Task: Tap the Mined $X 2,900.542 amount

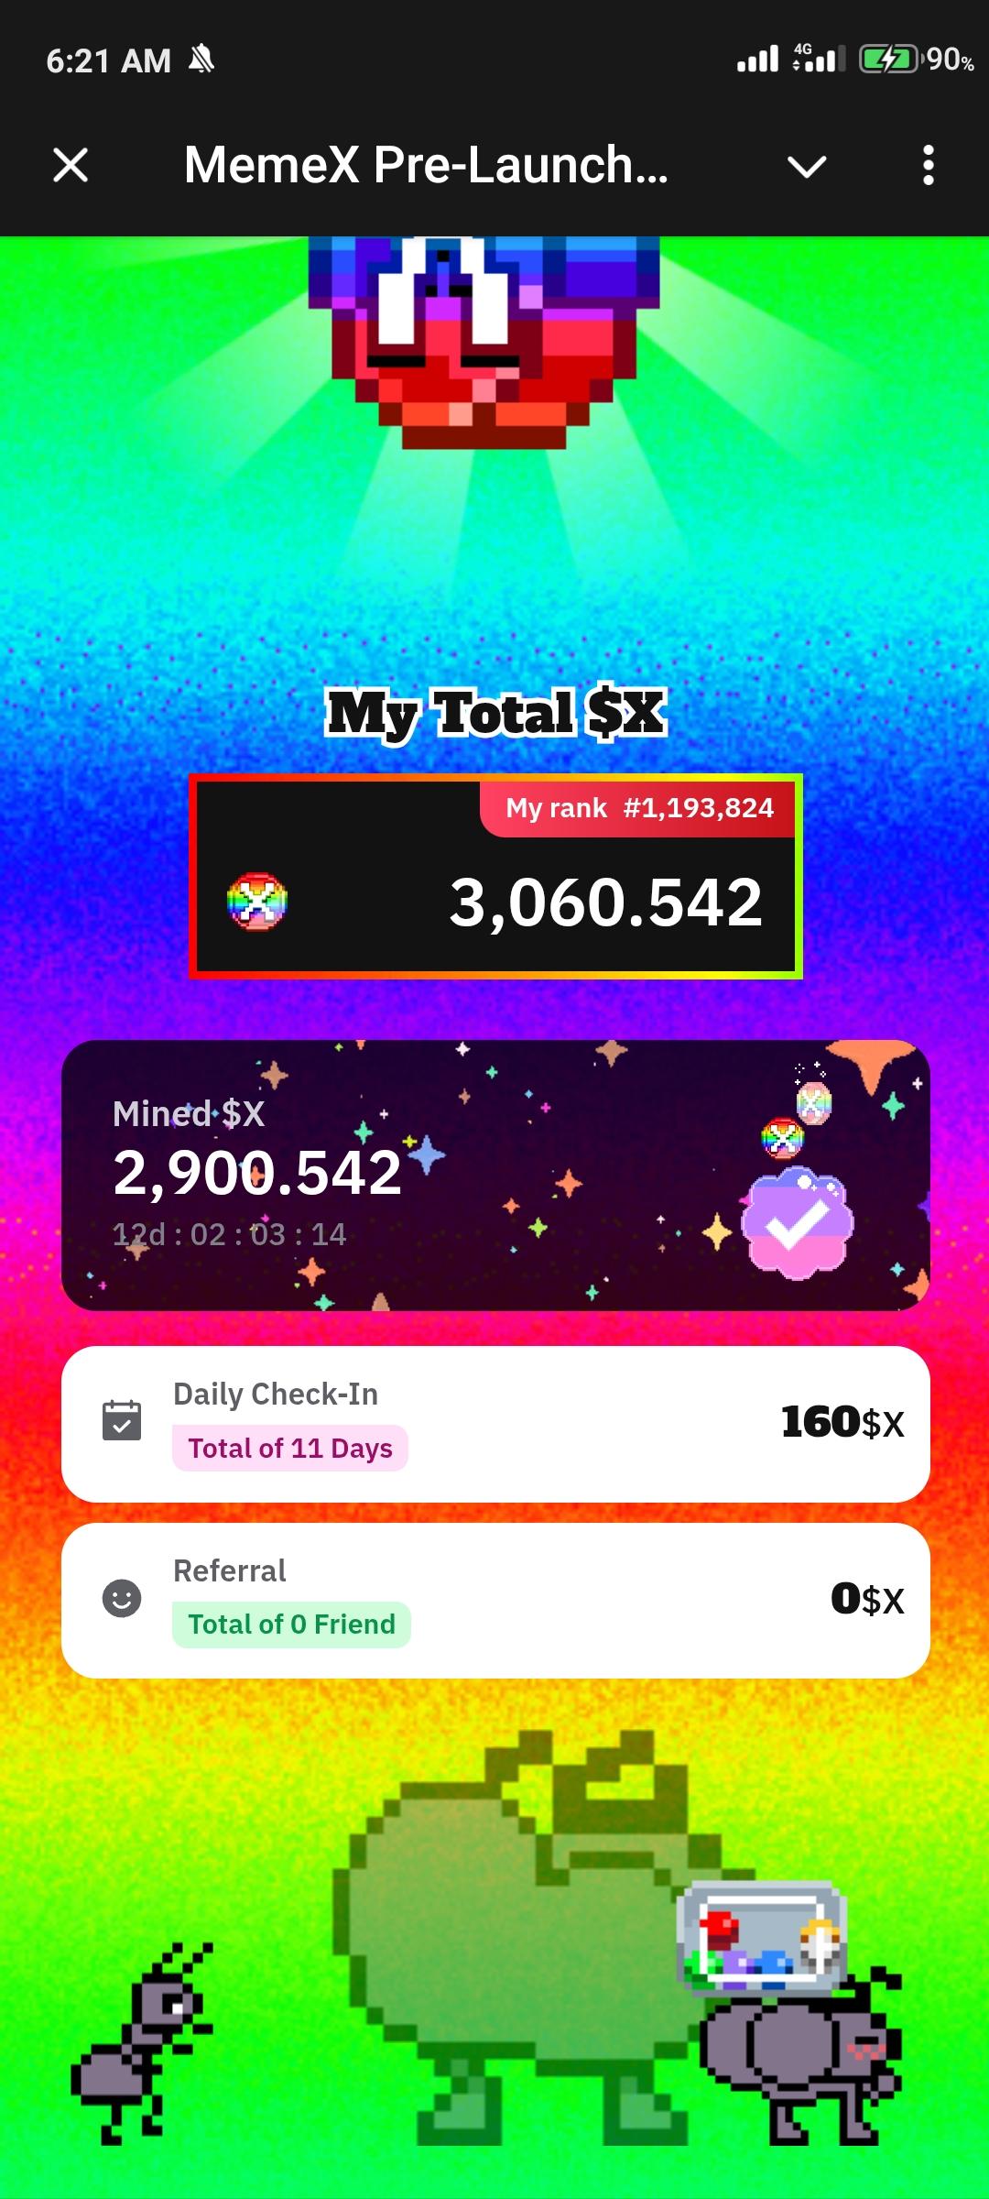Action: point(257,1173)
